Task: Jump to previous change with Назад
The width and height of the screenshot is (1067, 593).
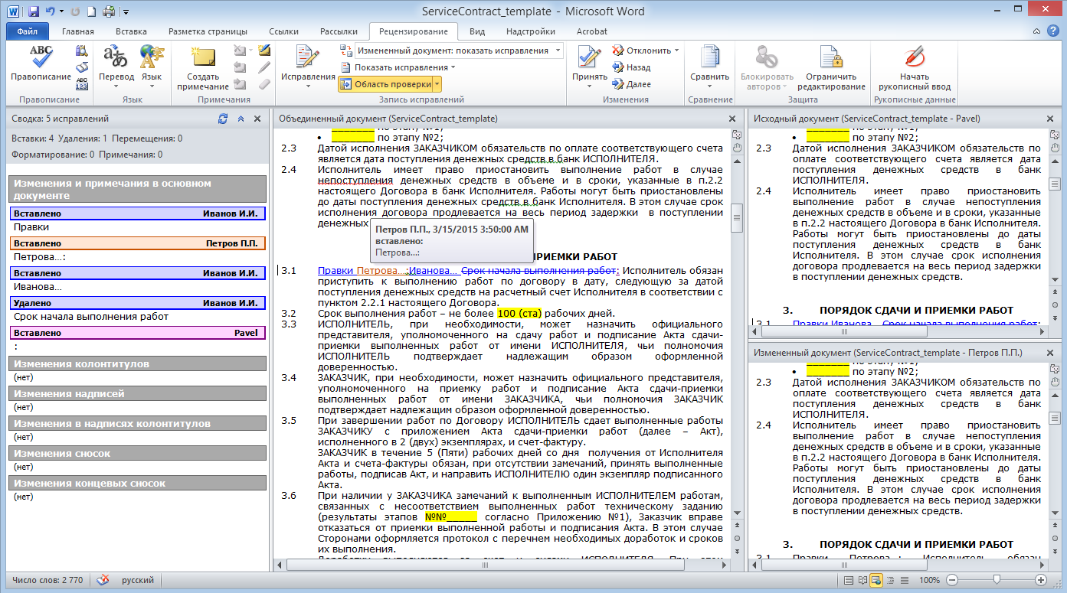Action: tap(631, 67)
